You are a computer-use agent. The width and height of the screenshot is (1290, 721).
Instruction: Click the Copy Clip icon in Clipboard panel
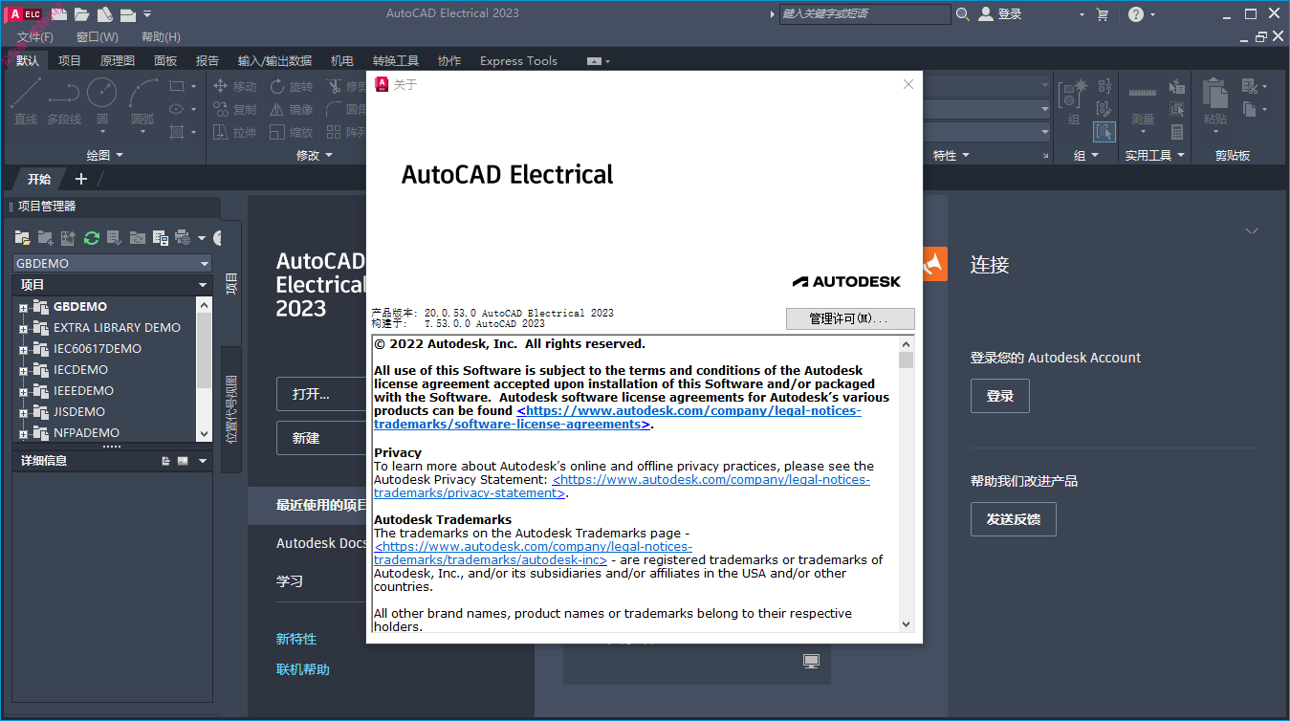(x=1249, y=109)
